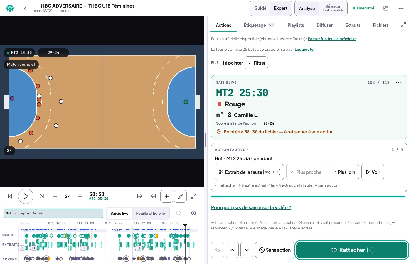
Task: Select Séance tout le match mode
Action: 333,8
